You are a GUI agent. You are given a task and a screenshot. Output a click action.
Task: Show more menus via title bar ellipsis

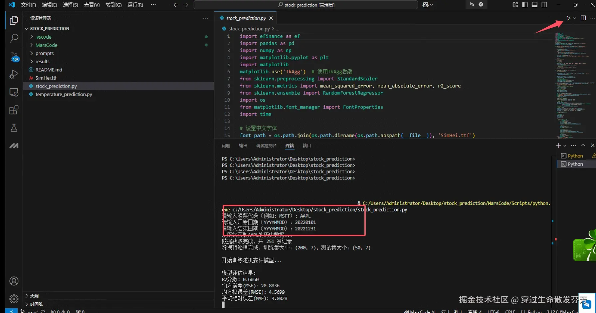pyautogui.click(x=153, y=5)
